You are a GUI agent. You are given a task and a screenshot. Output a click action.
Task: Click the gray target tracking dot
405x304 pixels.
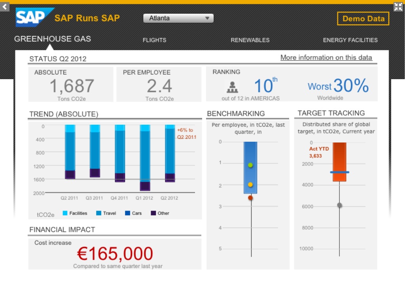(340, 205)
